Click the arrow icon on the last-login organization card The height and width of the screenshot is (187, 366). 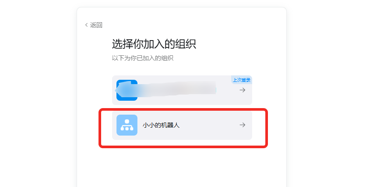pos(243,90)
